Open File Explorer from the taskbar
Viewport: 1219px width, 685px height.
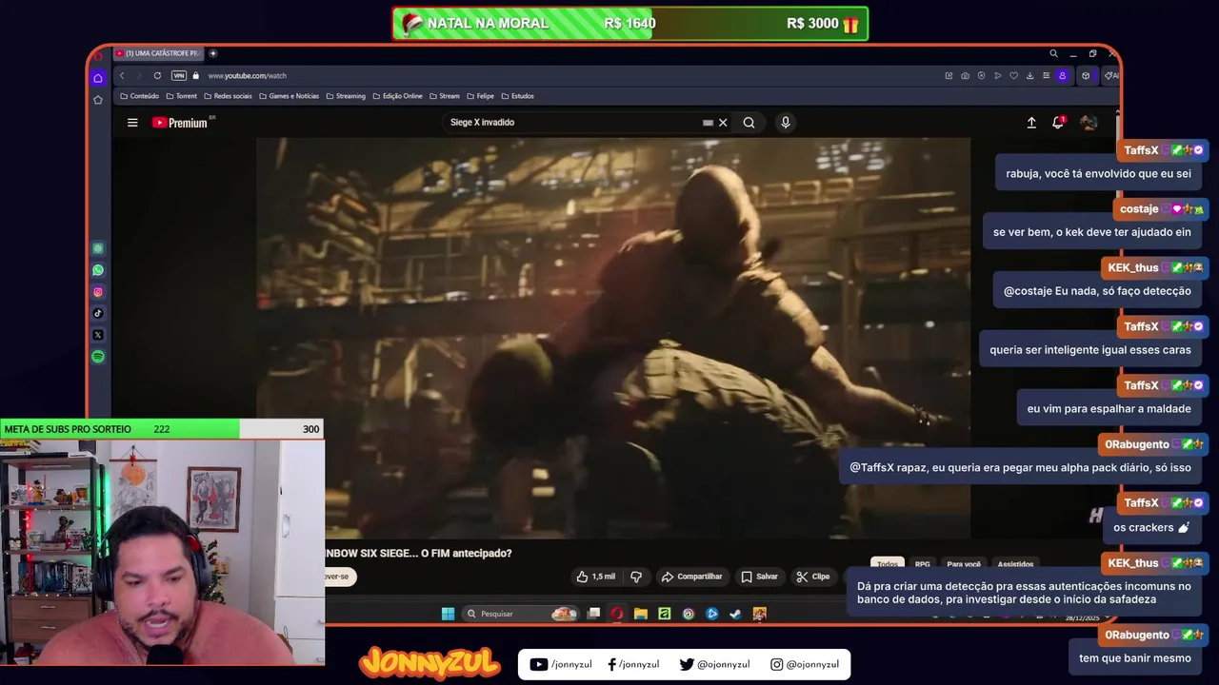pyautogui.click(x=641, y=614)
